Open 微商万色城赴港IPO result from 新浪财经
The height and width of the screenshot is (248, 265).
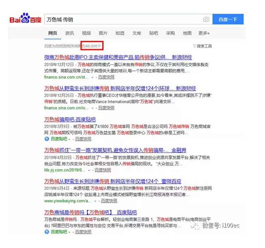pyautogui.click(x=118, y=57)
